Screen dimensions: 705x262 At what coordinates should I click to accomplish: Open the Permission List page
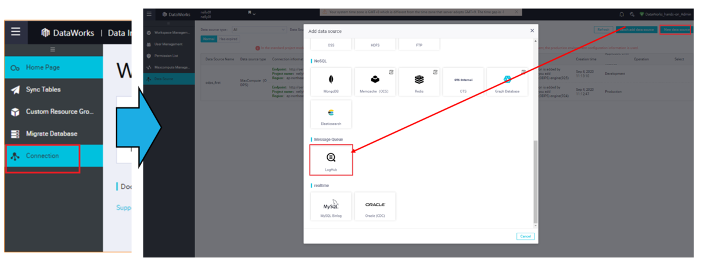[169, 56]
